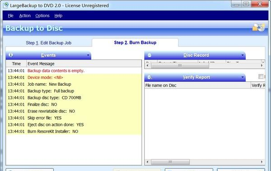271x171 pixels.
Task: Open the Options menu
Action: coord(42,16)
